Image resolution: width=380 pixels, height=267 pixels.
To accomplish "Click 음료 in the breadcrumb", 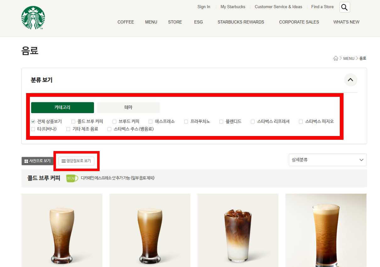I will [363, 59].
